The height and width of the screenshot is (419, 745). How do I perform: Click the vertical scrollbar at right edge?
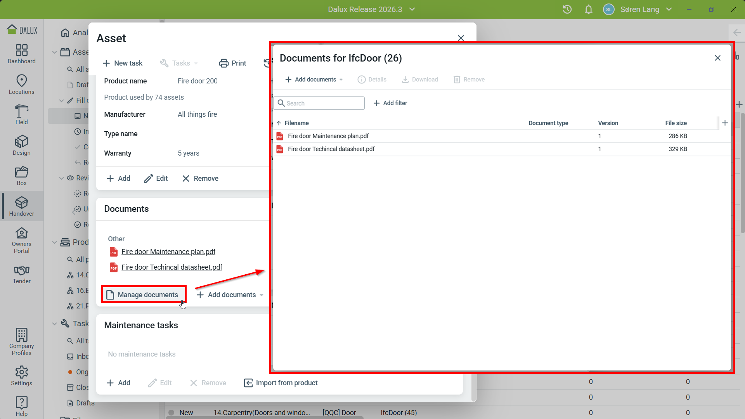point(742,173)
